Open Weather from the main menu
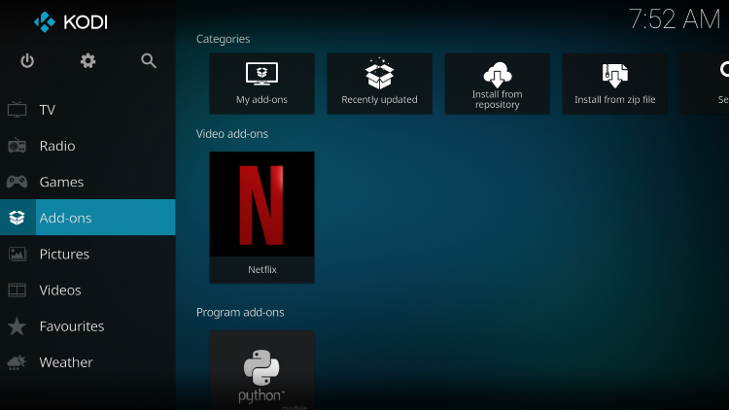 (x=87, y=362)
